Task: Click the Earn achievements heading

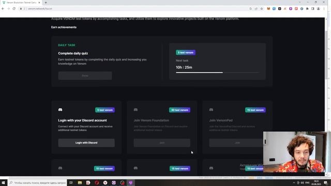Action: pos(64,27)
